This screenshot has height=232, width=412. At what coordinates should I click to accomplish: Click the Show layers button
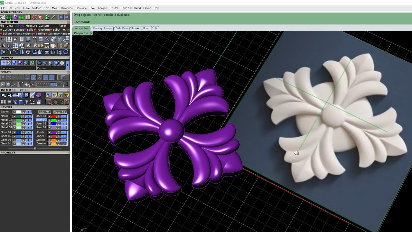60,112
